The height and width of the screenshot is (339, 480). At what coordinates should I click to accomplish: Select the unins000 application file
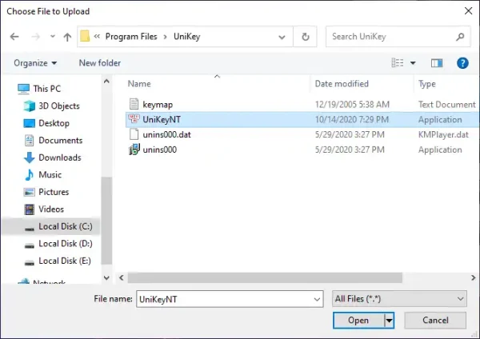(x=159, y=150)
